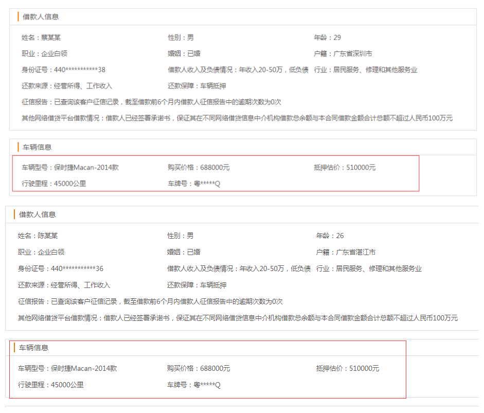Click 户籍：广东省深圳市 text

(x=343, y=53)
